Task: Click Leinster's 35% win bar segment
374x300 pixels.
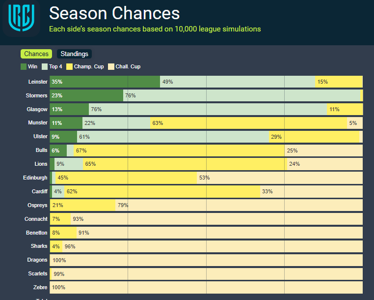Action: click(x=105, y=82)
